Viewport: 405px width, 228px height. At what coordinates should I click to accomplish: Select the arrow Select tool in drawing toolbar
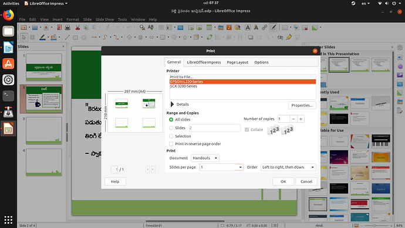click(23, 38)
